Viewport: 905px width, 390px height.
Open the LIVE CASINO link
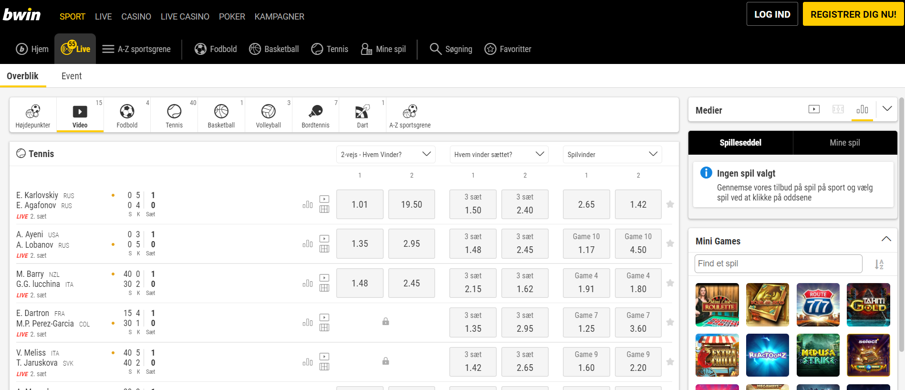(185, 17)
